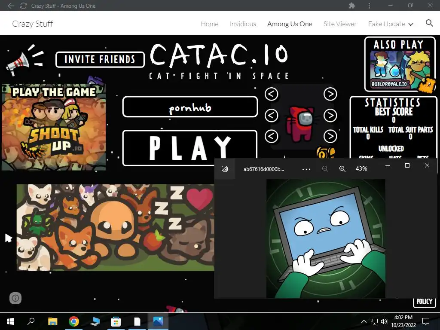Zoom in in the Photos viewer

click(x=342, y=168)
